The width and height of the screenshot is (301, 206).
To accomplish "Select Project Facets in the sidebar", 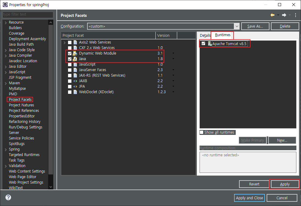I will (20, 99).
